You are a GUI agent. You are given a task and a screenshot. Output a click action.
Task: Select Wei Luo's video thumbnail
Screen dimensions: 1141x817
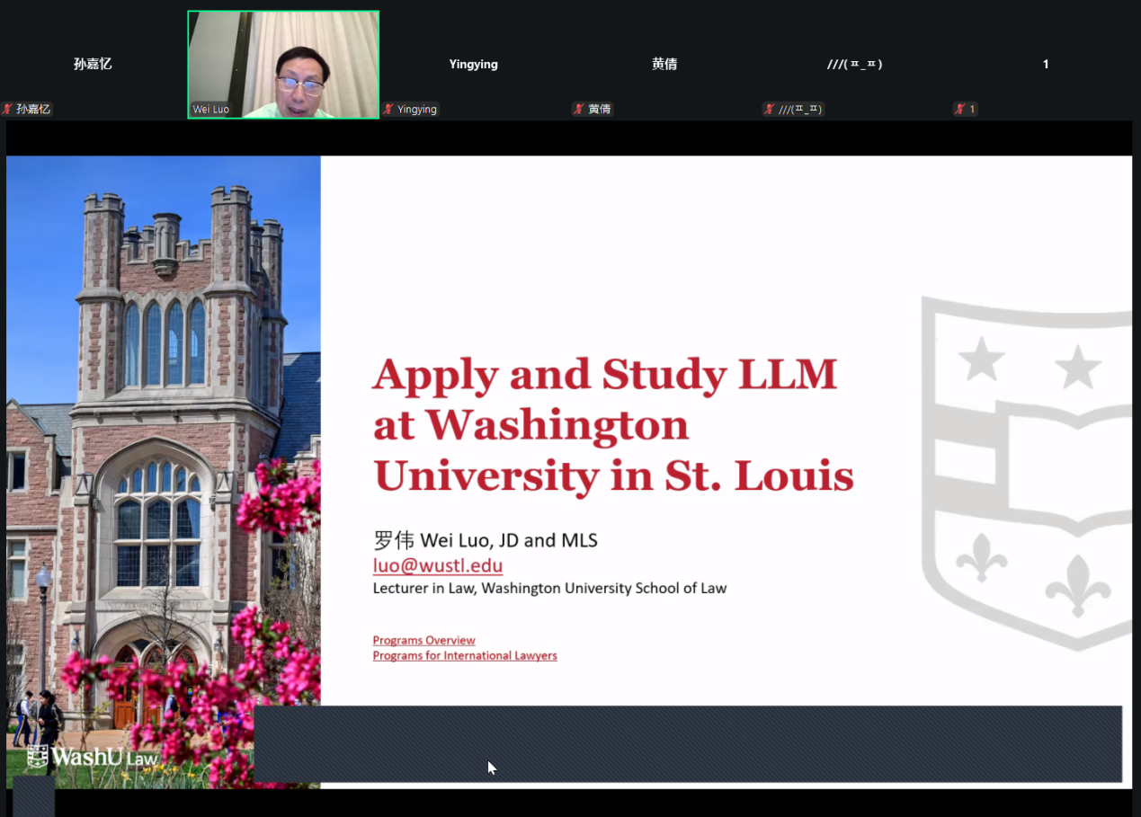point(283,65)
